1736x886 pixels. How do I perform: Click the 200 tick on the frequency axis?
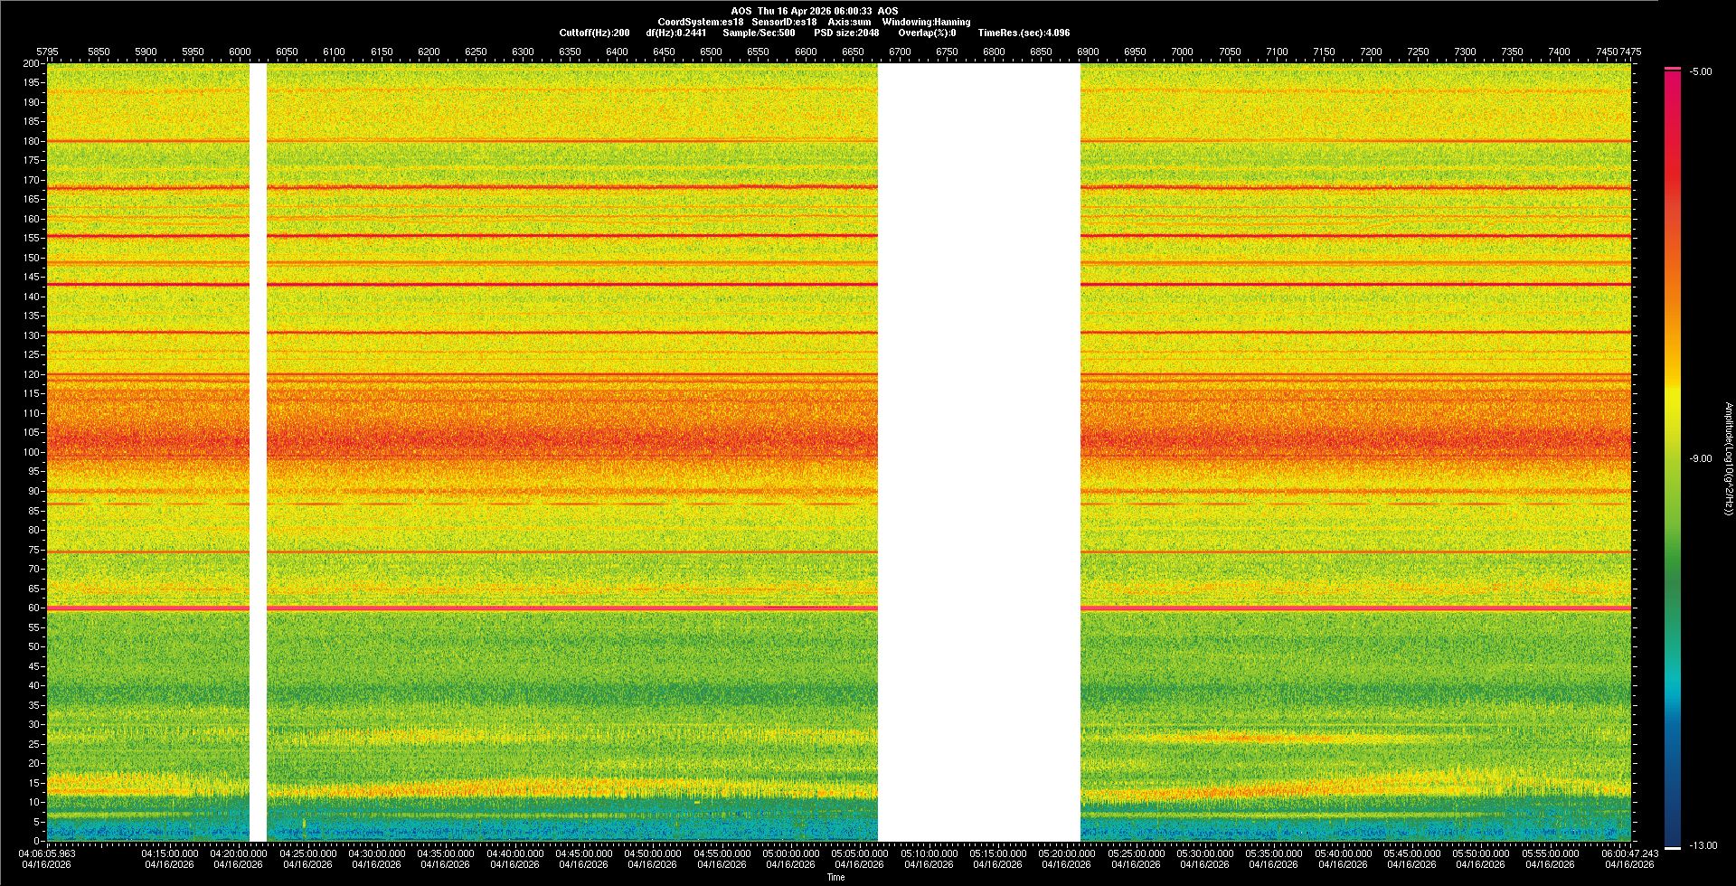tap(31, 64)
